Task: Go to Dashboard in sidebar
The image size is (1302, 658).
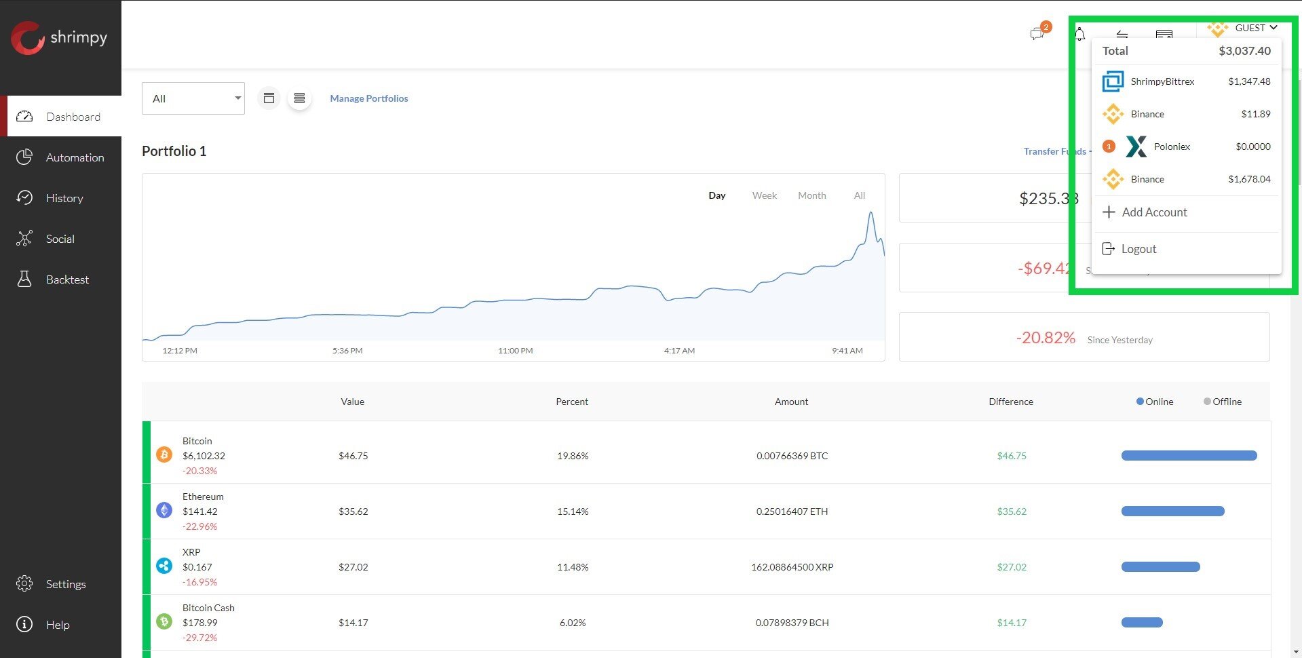Action: click(x=64, y=117)
